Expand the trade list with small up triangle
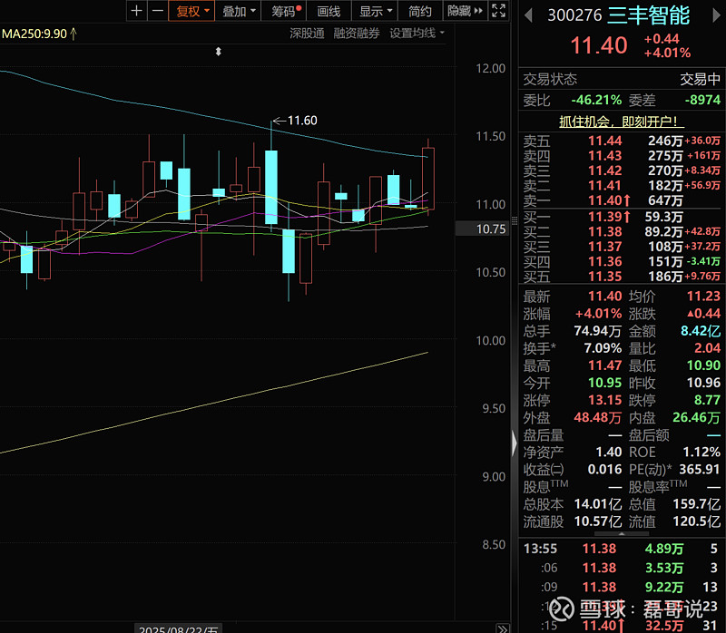Screen dimensions: 726x633 click(x=622, y=533)
